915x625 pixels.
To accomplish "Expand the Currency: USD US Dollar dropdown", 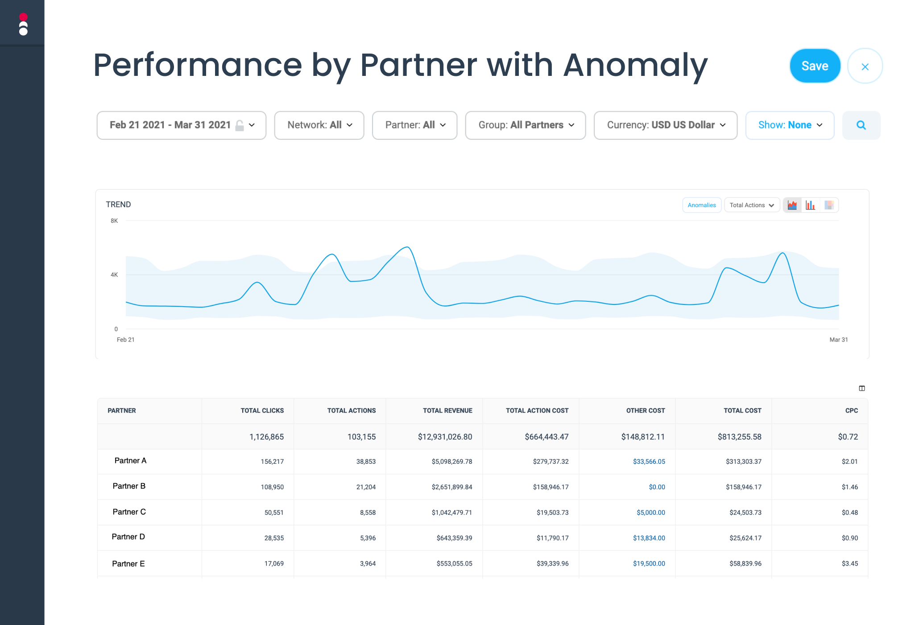I will pos(665,125).
